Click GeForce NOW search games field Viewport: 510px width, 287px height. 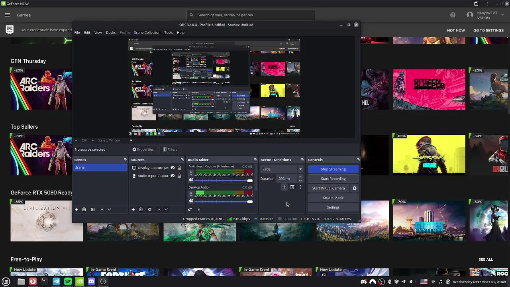click(x=251, y=15)
